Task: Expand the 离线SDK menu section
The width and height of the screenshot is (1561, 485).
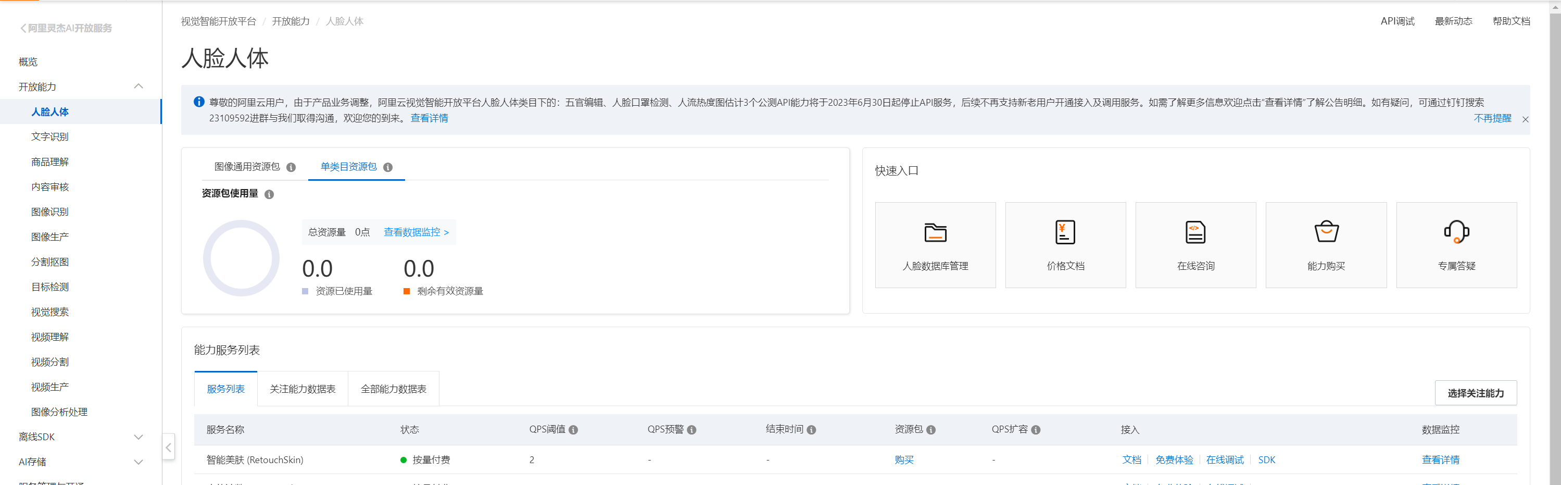Action: 138,437
